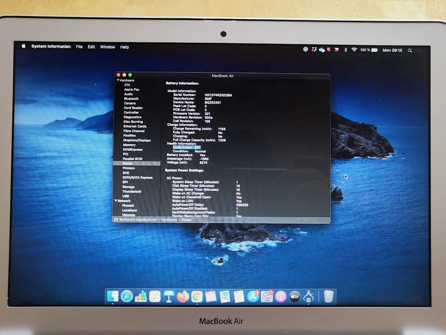Image resolution: width=446 pixels, height=335 pixels.
Task: Select Fibre Channel in the sidebar
Action: tap(134, 131)
